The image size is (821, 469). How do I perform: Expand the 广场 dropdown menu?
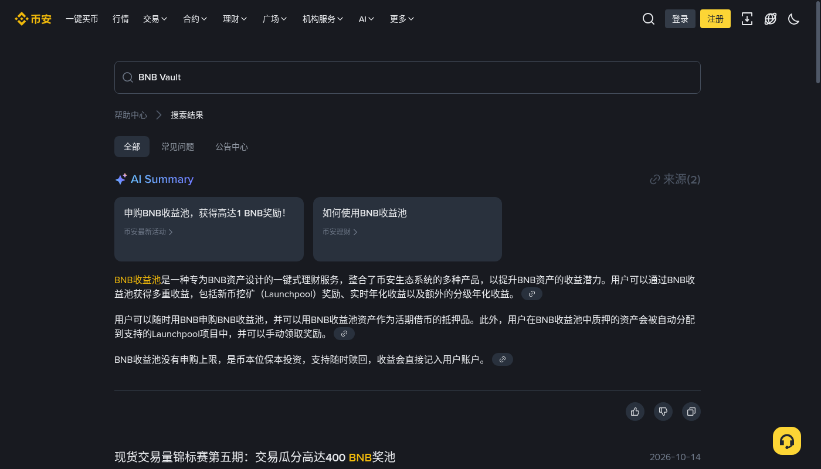coord(275,19)
